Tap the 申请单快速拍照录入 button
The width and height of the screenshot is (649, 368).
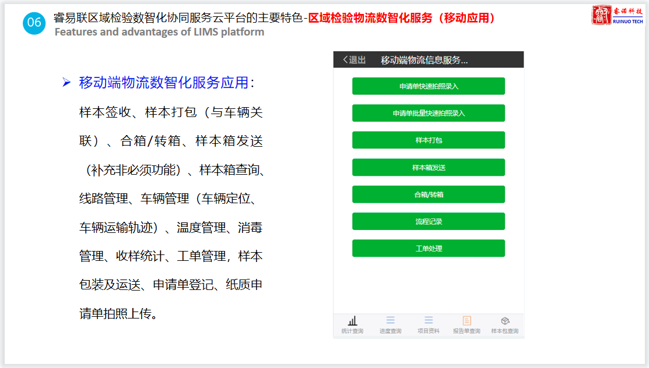point(428,86)
